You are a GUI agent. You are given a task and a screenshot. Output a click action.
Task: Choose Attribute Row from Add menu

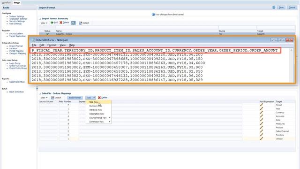point(96,110)
